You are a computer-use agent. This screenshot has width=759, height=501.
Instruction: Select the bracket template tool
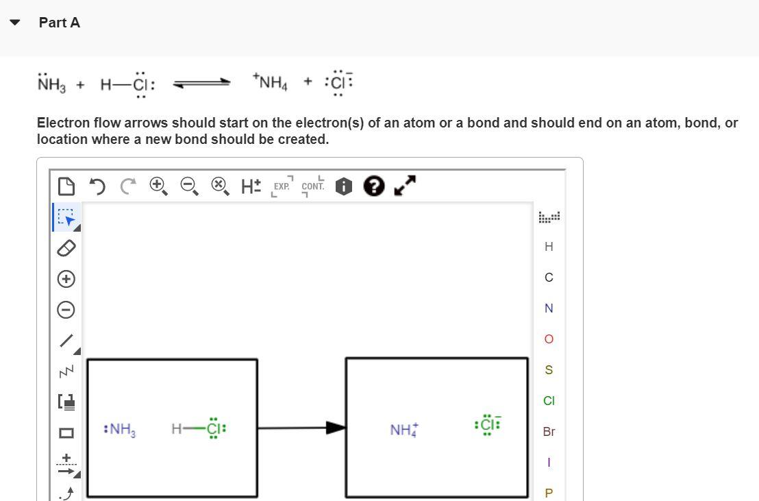click(66, 402)
